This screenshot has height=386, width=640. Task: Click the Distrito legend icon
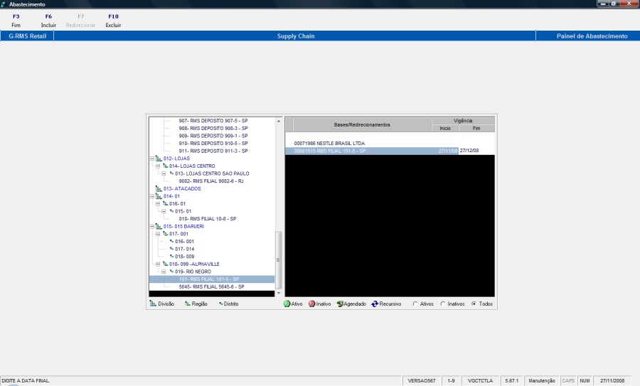pos(221,304)
